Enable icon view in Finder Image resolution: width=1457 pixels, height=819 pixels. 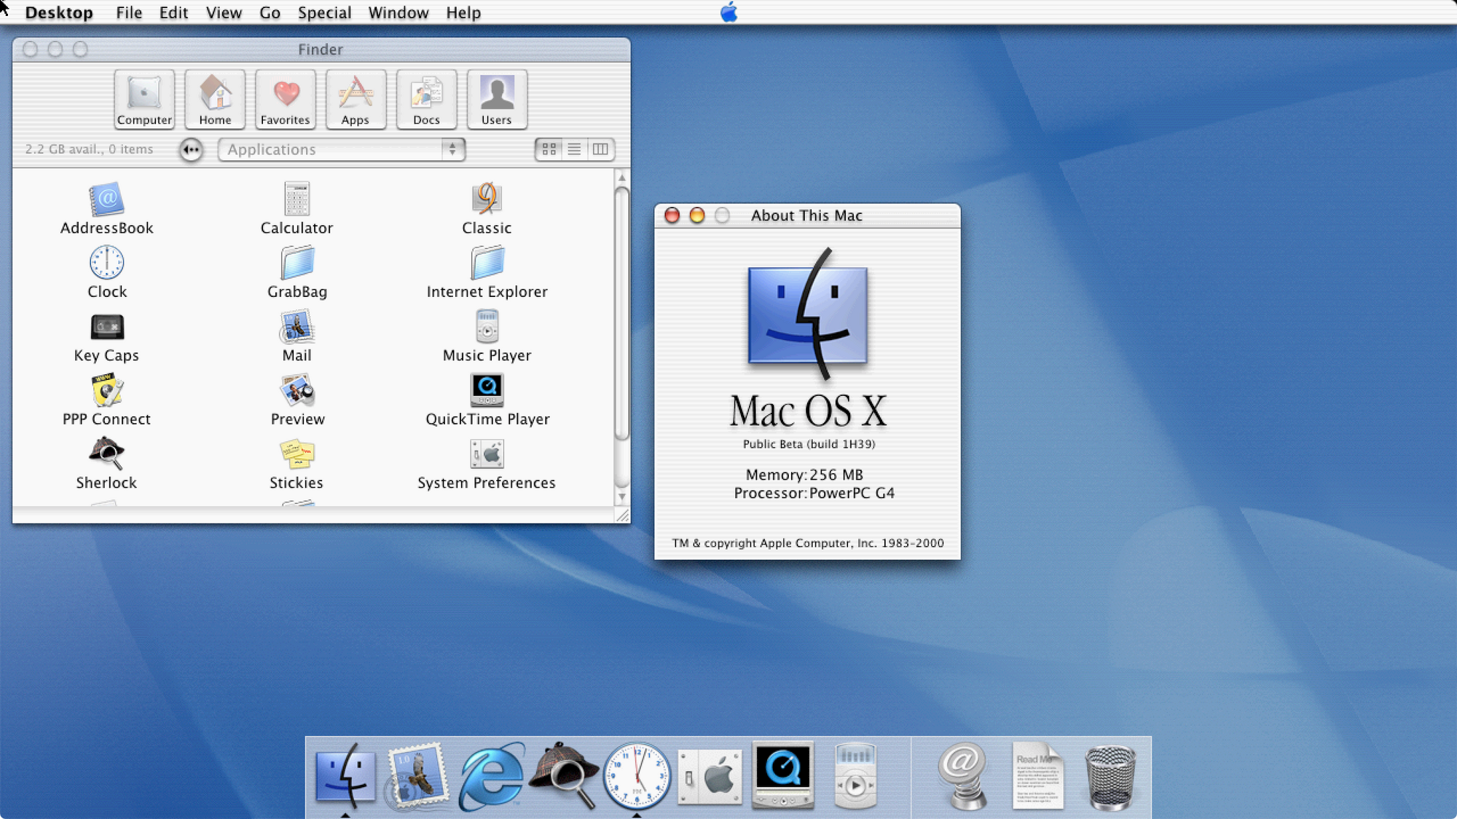(549, 149)
